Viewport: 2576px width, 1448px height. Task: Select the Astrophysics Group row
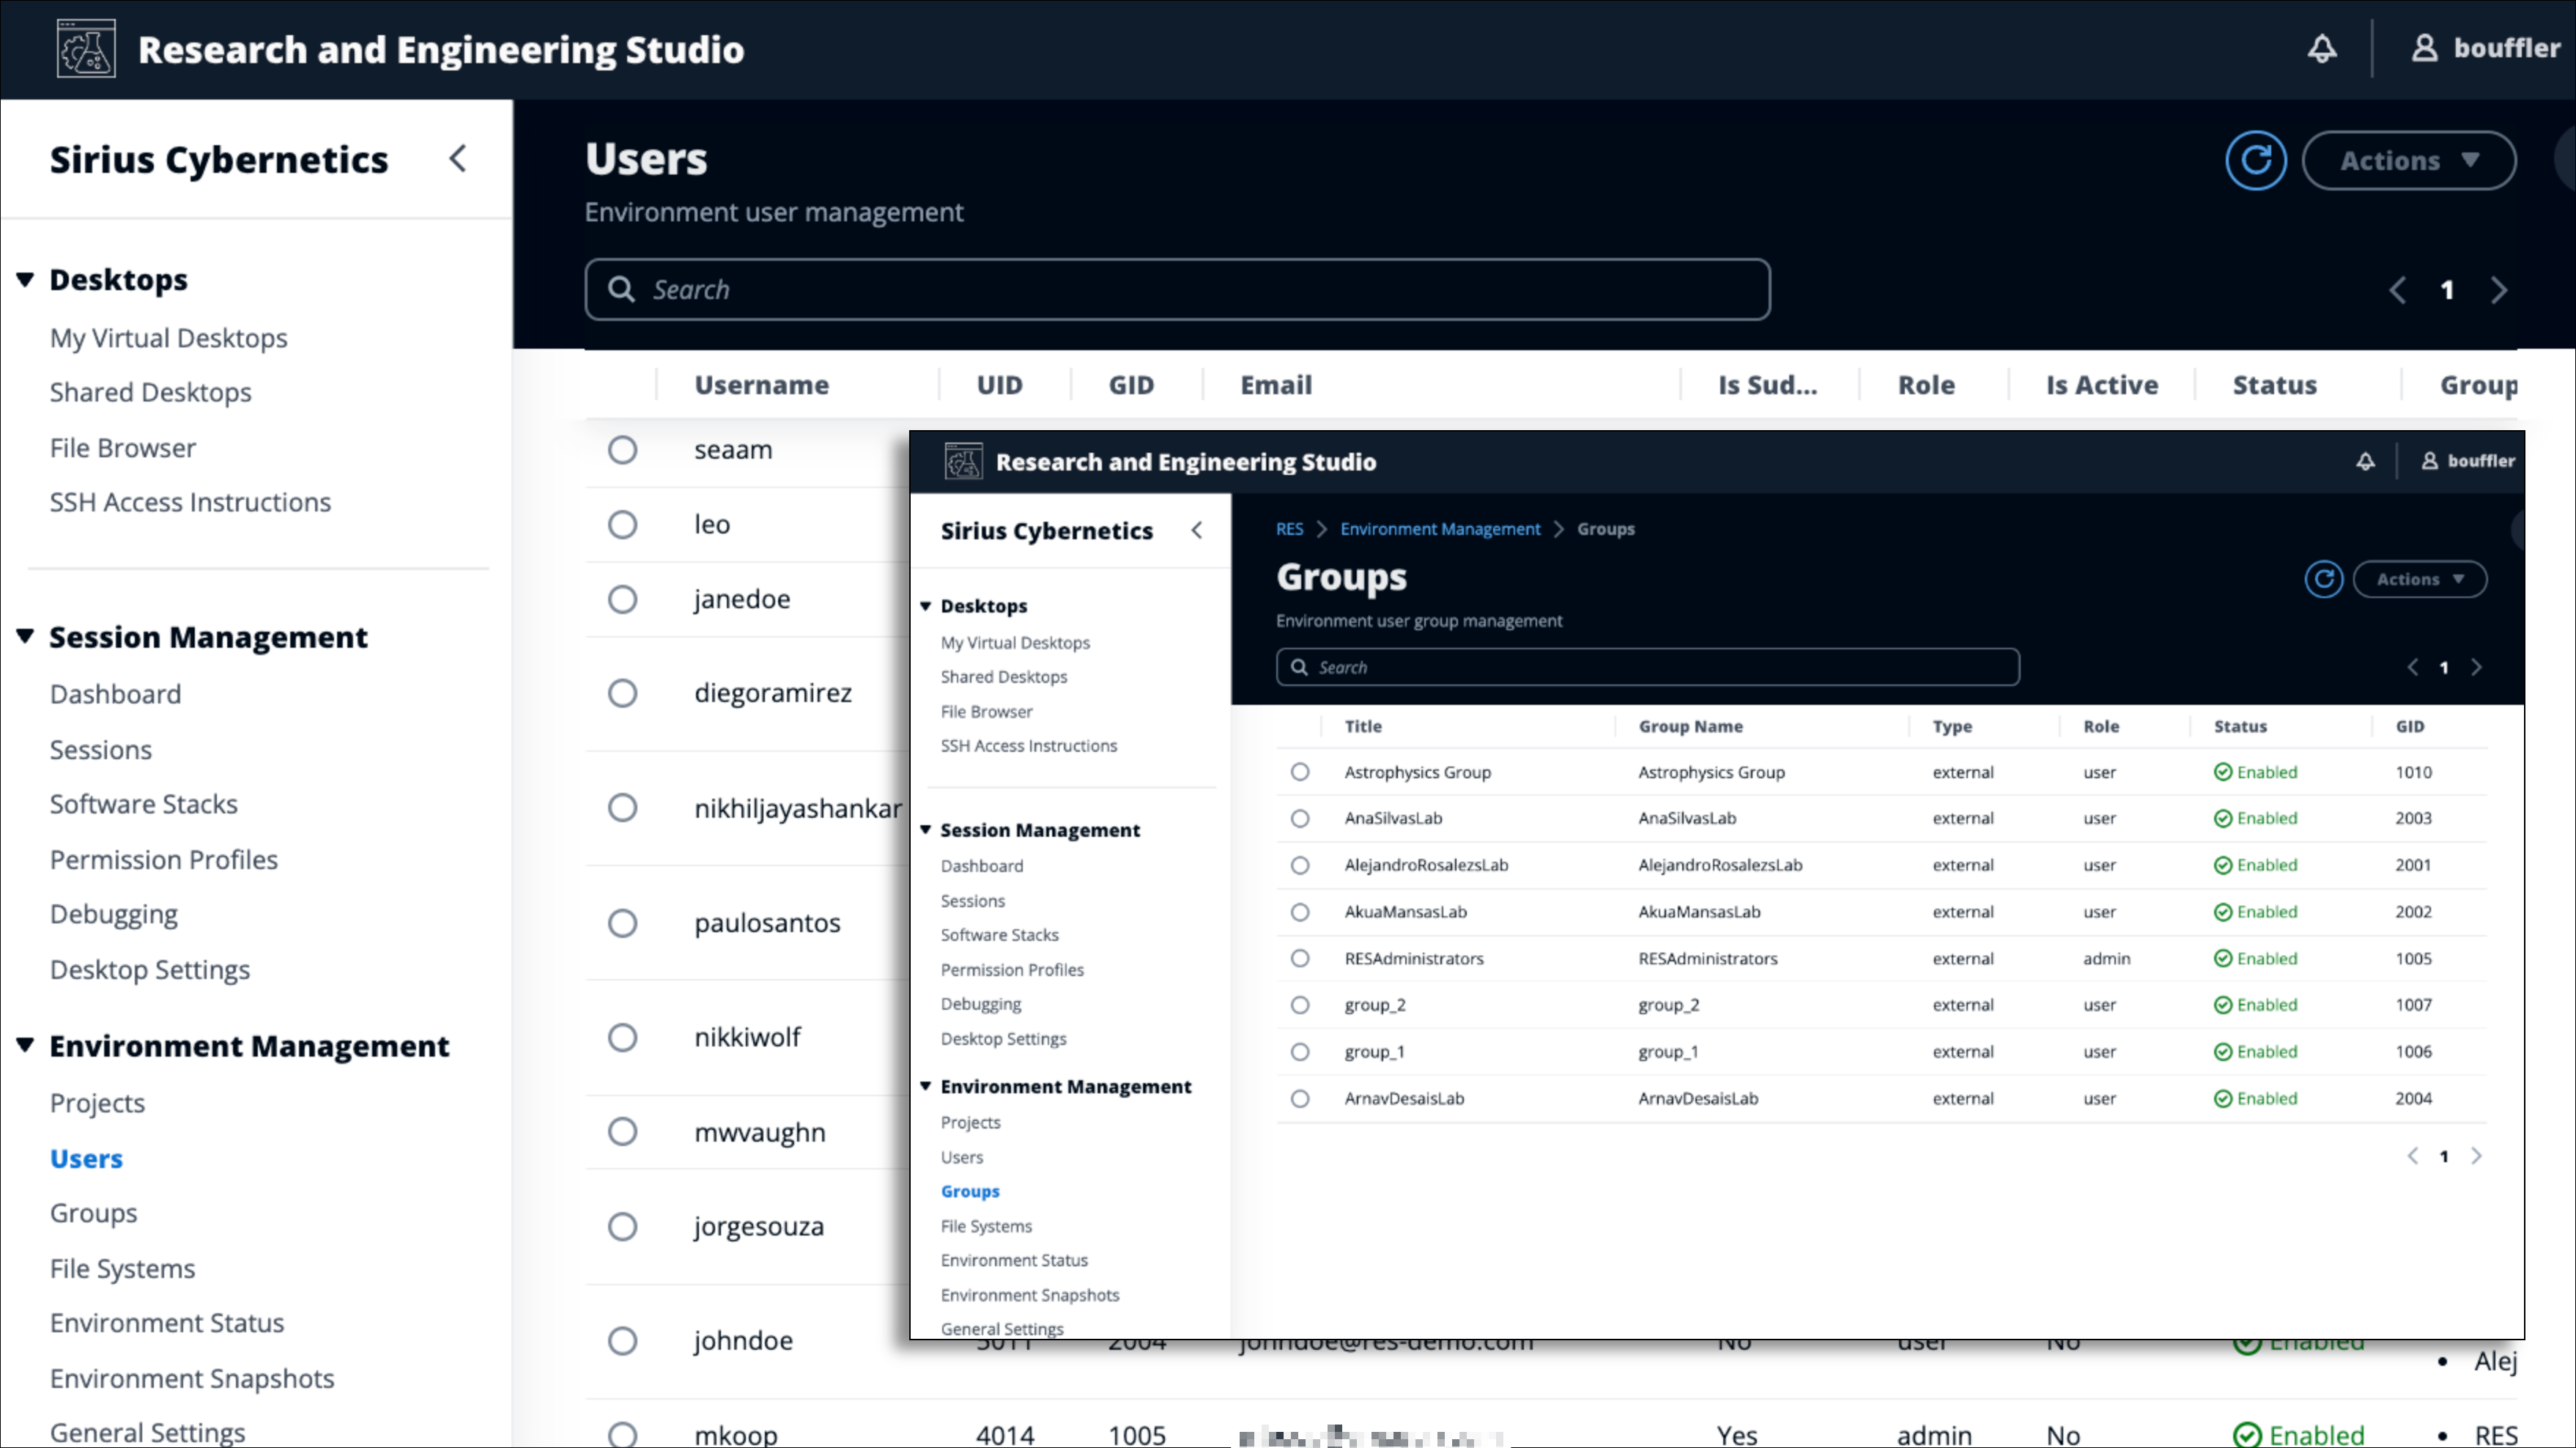[1300, 771]
